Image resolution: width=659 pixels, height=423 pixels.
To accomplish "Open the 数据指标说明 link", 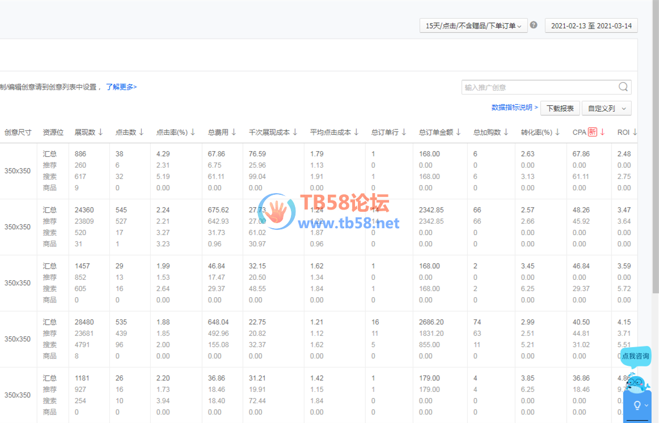I will click(514, 108).
